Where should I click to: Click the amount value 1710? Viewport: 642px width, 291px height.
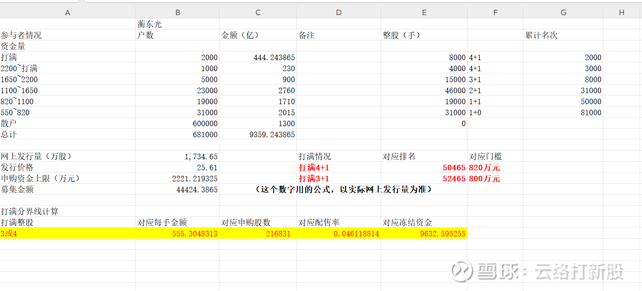258,101
